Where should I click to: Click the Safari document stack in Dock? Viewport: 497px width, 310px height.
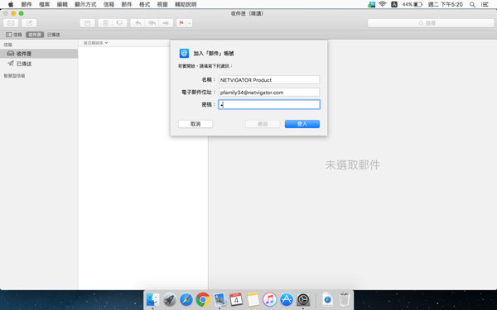click(327, 299)
